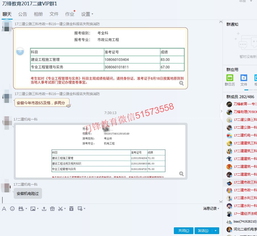This screenshot has width=257, height=236.
Task: Open the emoji picker smiley icon
Action: [12, 209]
